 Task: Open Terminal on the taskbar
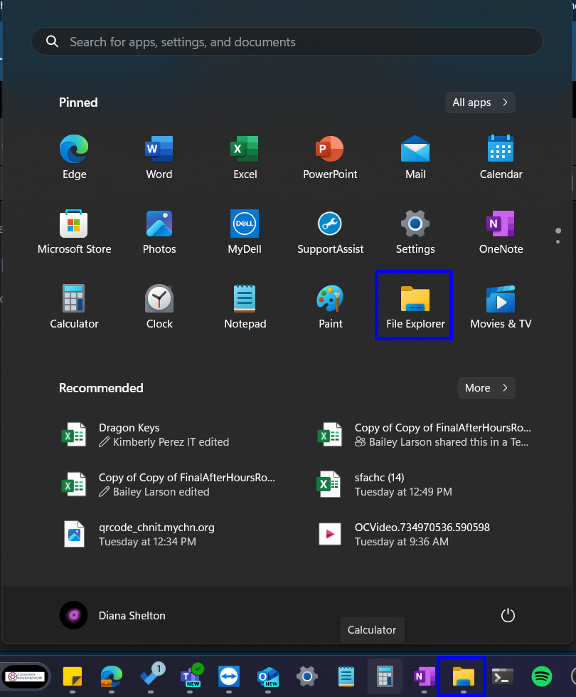click(502, 677)
